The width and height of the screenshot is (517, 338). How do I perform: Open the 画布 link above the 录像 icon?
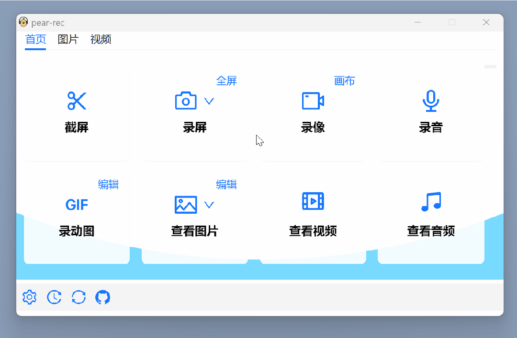point(344,81)
